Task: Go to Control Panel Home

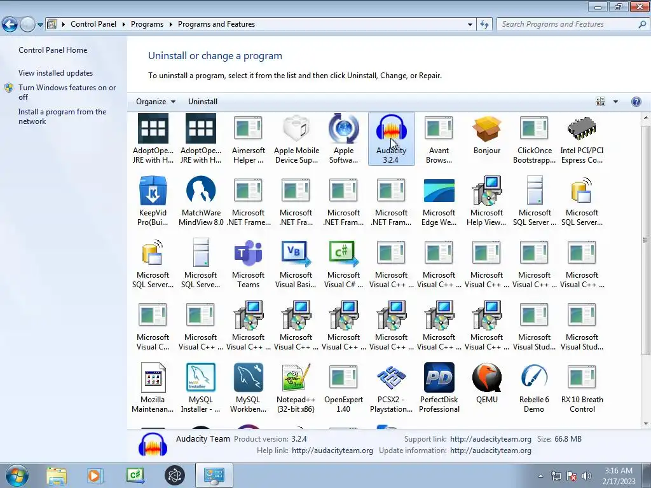Action: [x=53, y=50]
